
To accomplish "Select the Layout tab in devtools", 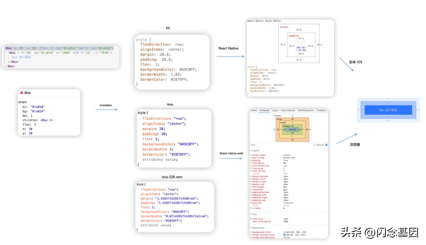I will tap(275, 110).
